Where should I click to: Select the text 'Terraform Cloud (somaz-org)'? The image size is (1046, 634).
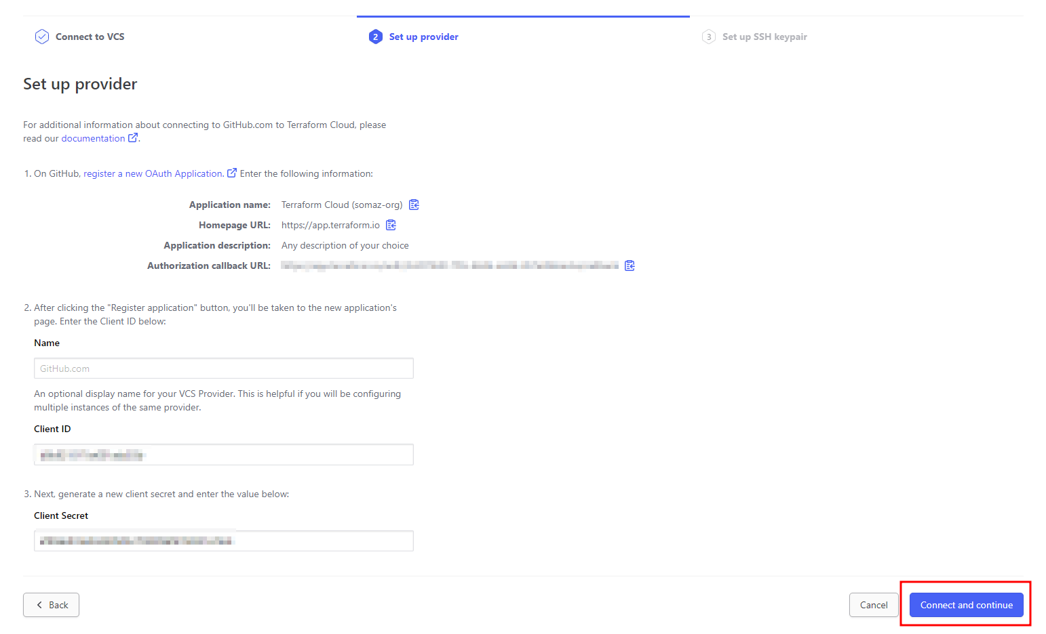tap(342, 205)
